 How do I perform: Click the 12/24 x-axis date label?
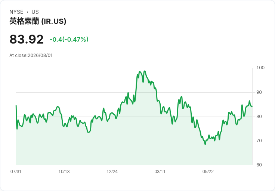[x=112, y=172]
